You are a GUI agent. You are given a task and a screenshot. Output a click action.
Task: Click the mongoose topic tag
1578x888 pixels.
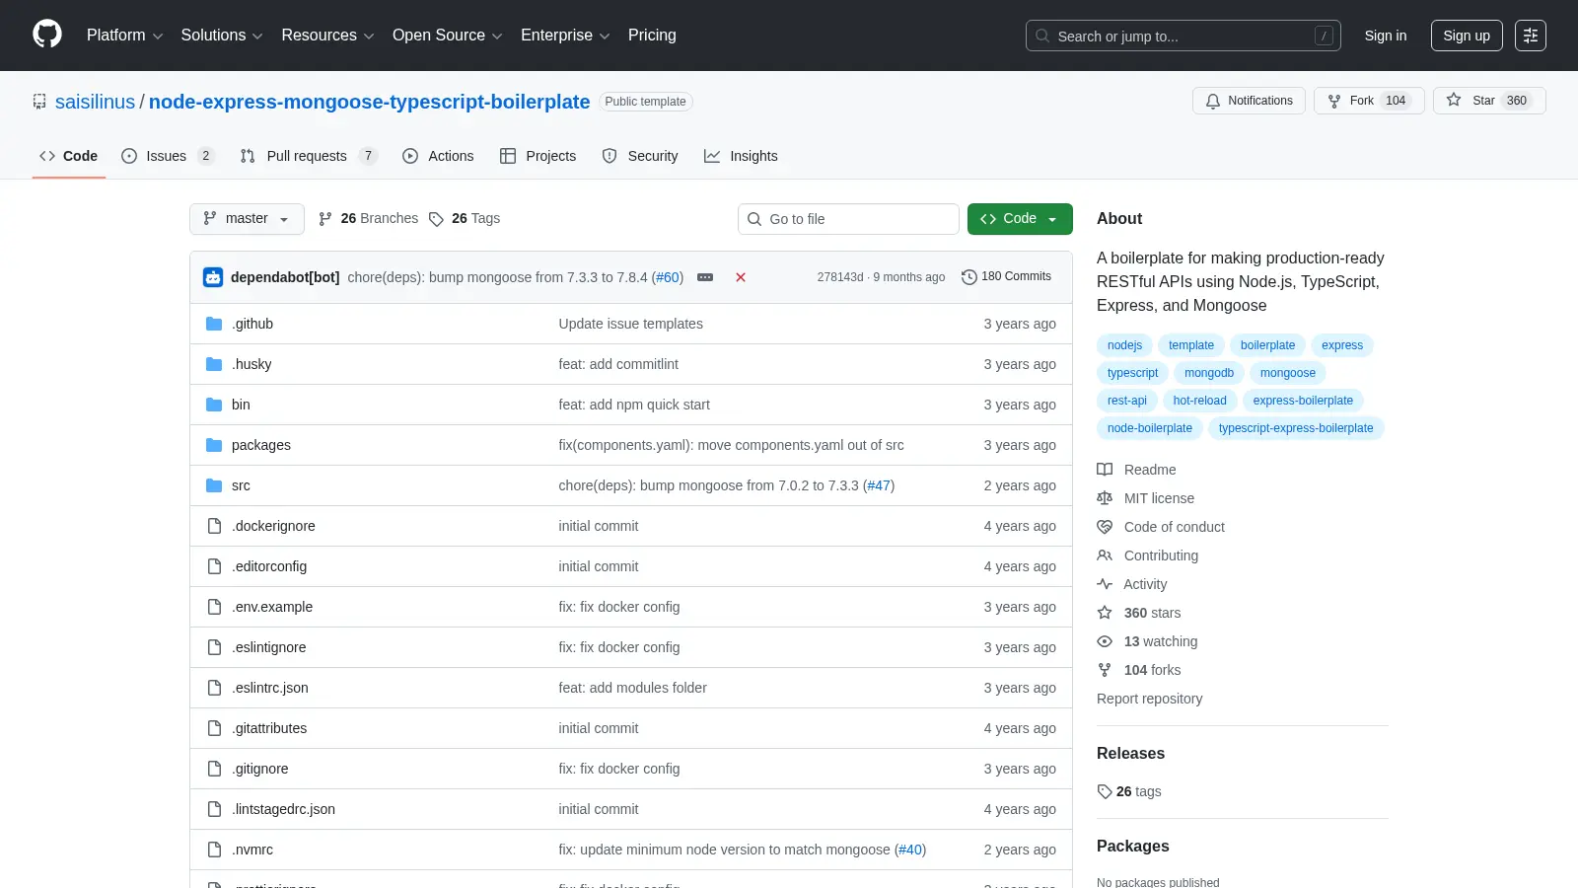(x=1287, y=373)
